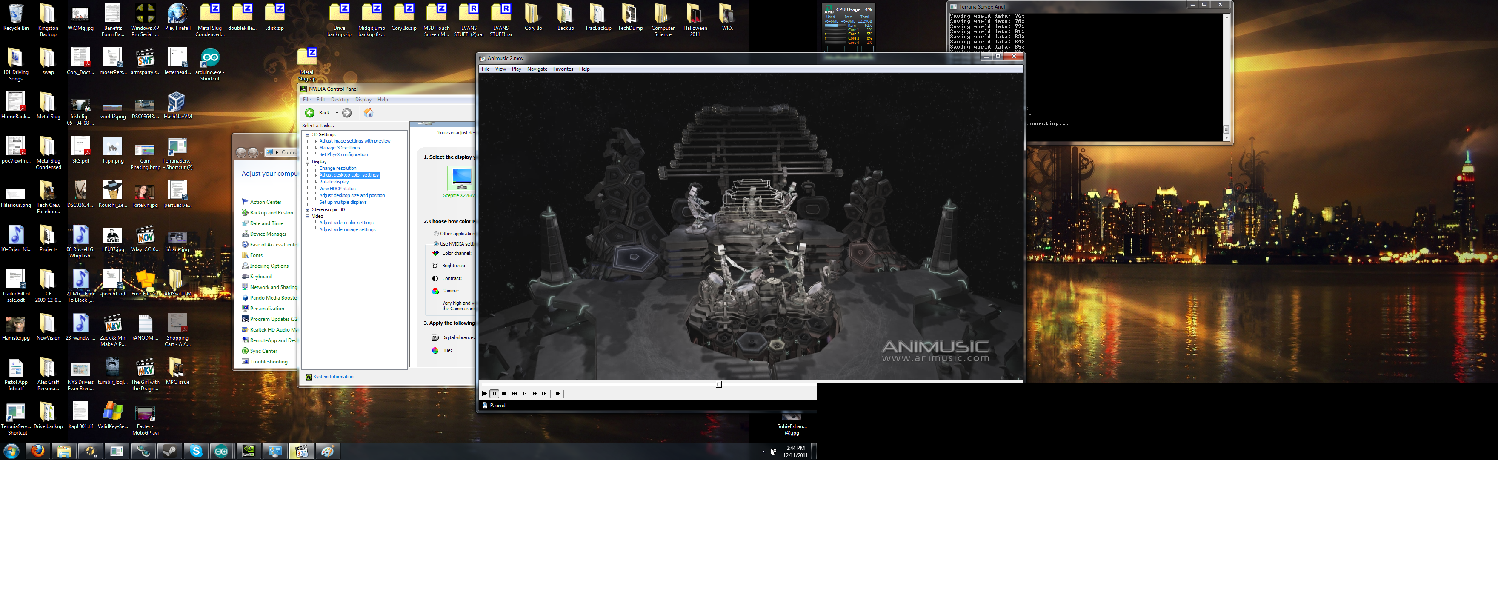Open the Desktop menu in NVIDIA Control Panel
The image size is (1498, 589).
point(340,100)
